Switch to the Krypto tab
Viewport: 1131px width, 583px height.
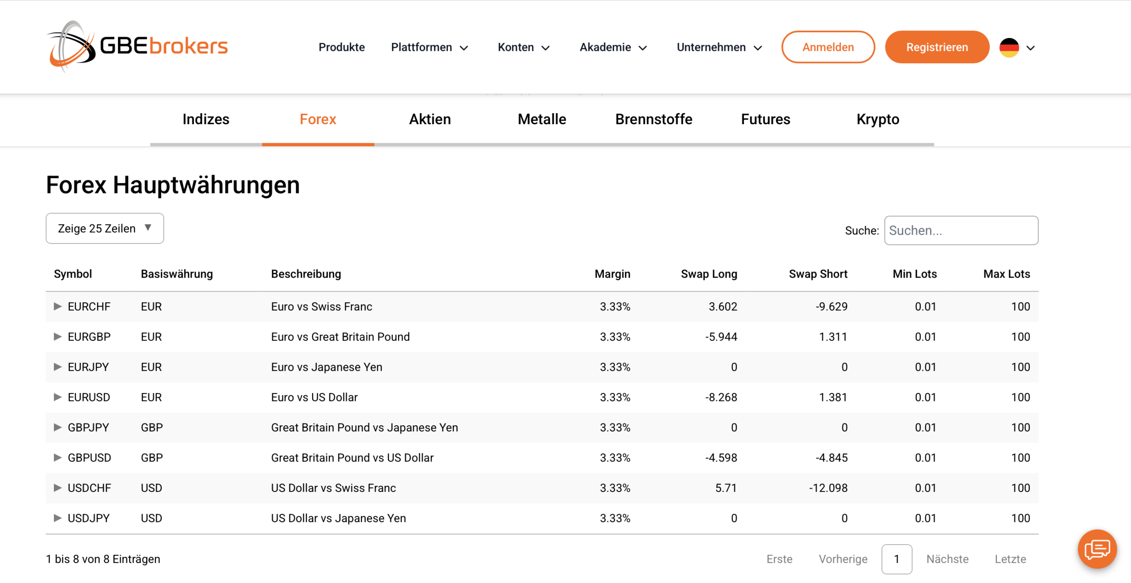[x=878, y=119]
